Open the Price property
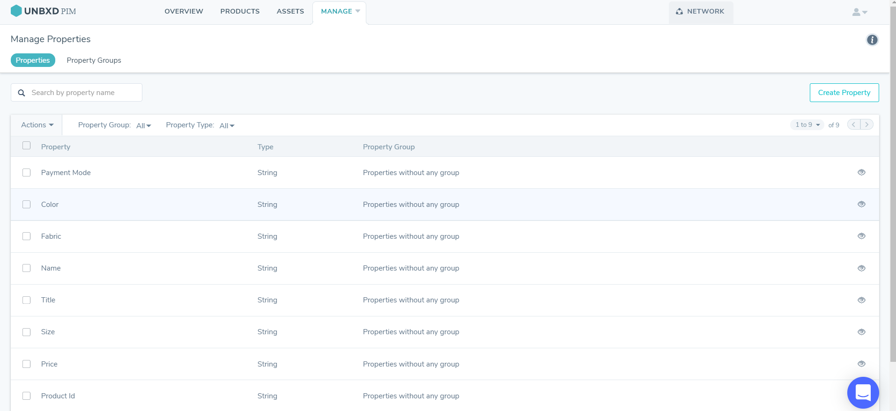Image resolution: width=896 pixels, height=411 pixels. coord(49,364)
